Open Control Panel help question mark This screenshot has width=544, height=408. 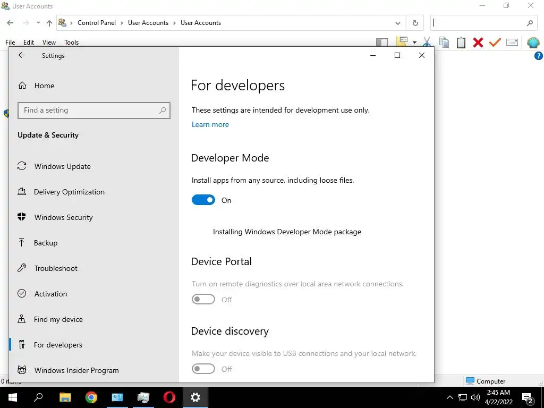(539, 55)
